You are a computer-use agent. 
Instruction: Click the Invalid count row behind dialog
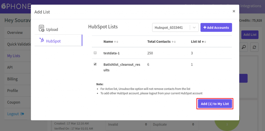127,125
